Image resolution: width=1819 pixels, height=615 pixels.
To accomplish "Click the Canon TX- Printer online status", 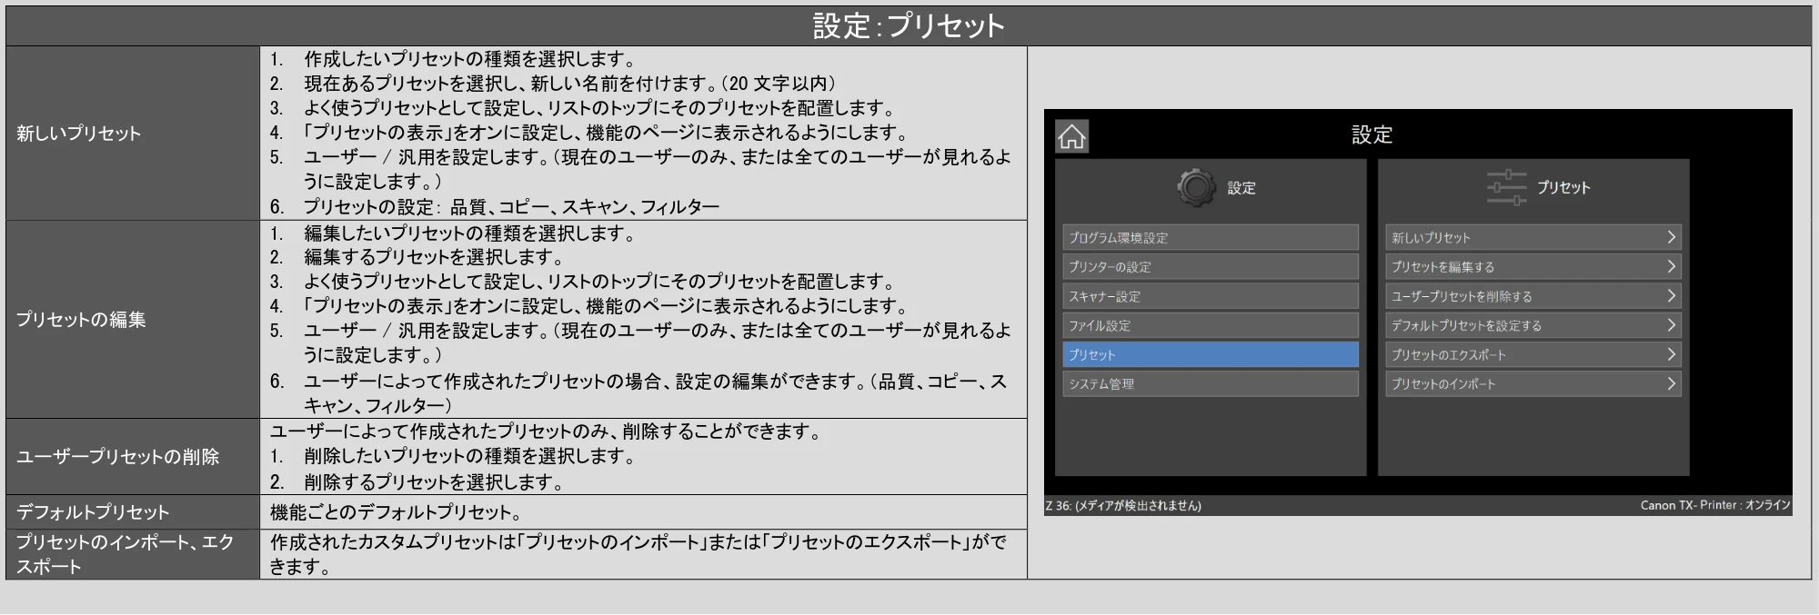I will tap(1715, 505).
